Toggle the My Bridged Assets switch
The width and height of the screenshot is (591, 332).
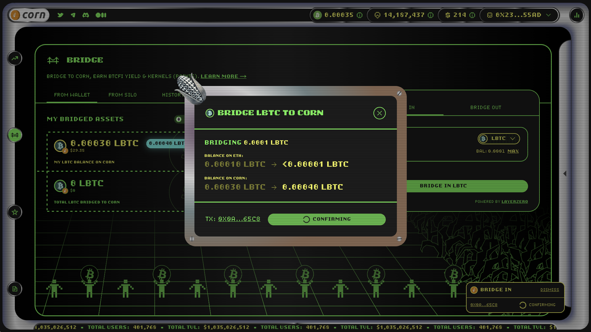tap(179, 119)
